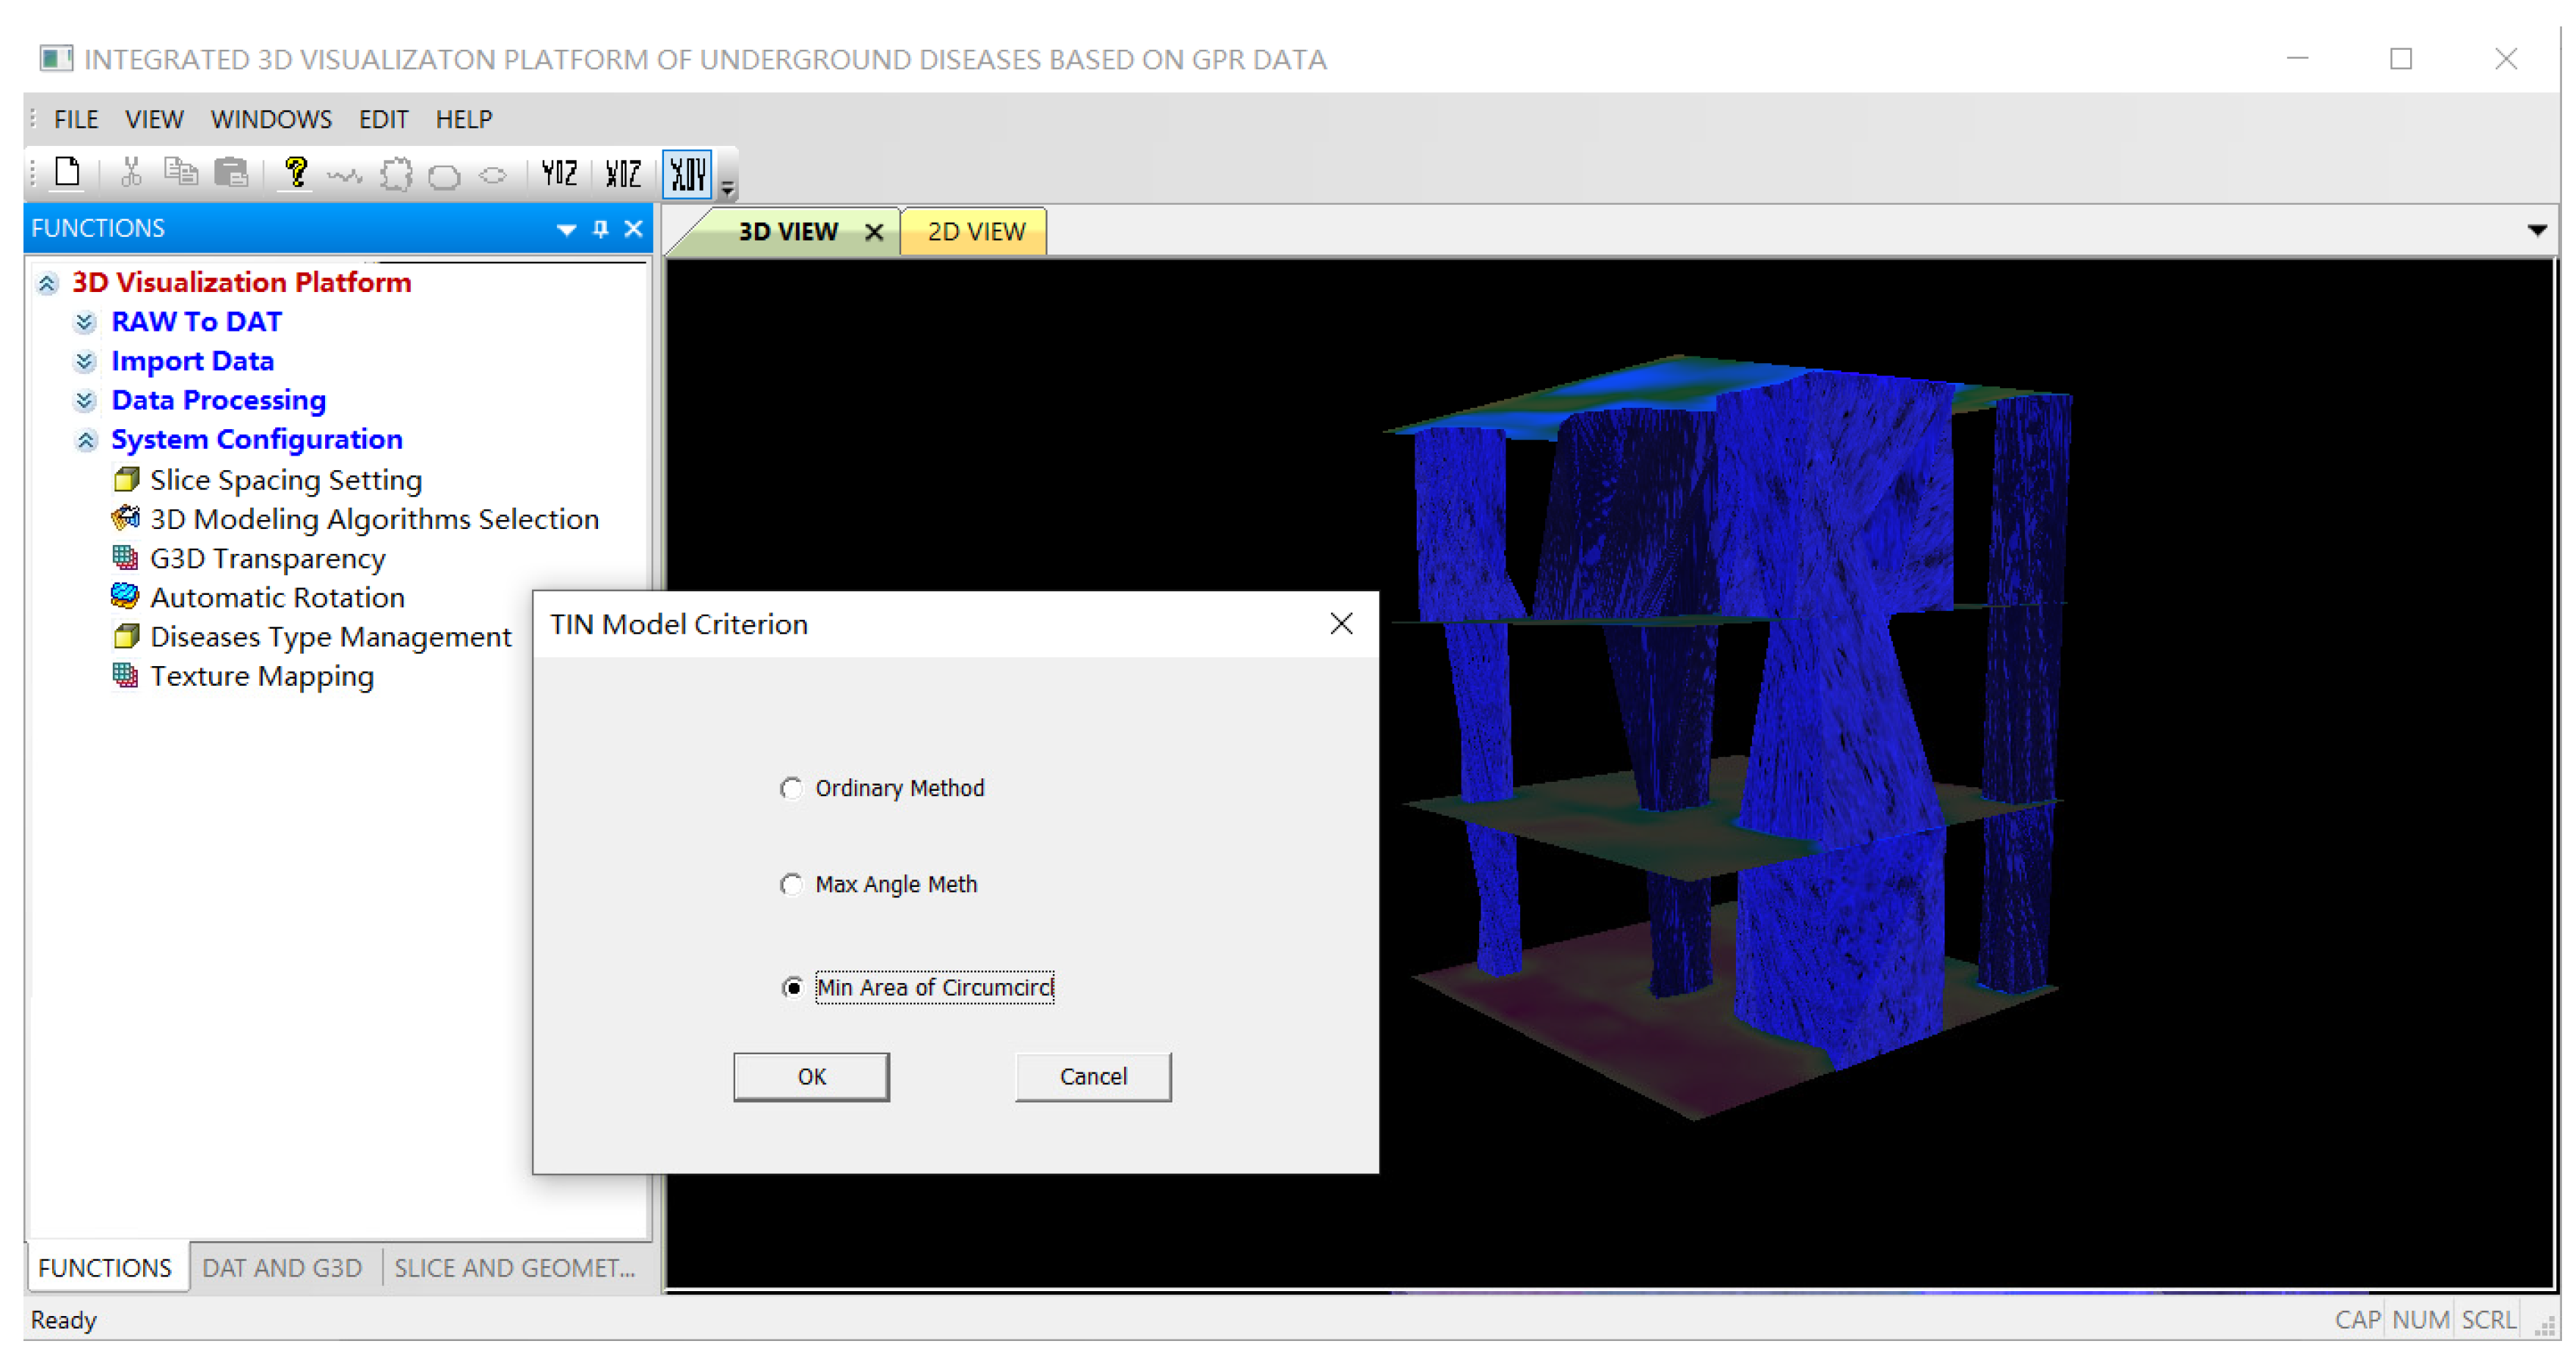Collapse the System Configuration section
The image size is (2576, 1363).
(x=86, y=440)
